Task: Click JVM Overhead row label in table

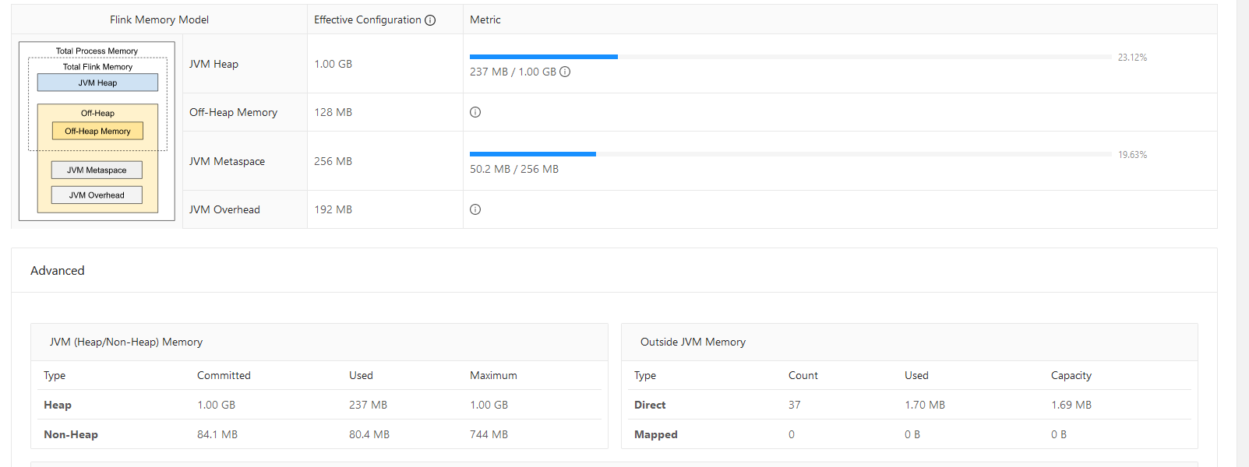Action: (224, 209)
